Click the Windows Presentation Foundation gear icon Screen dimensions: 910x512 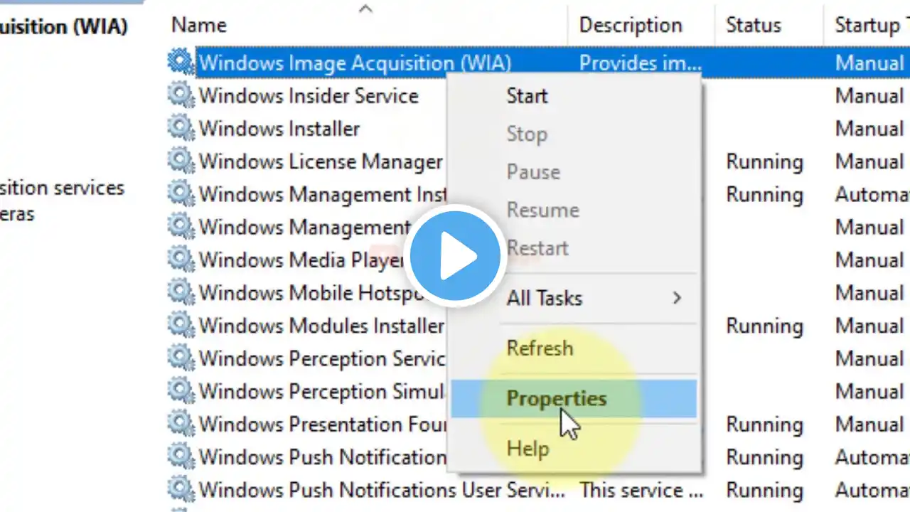pyautogui.click(x=181, y=423)
